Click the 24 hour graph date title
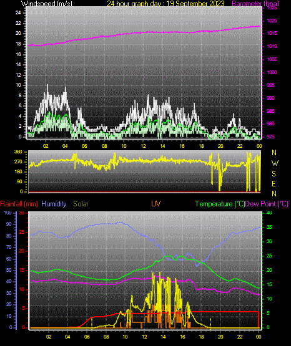The width and height of the screenshot is (291, 346). [165, 4]
